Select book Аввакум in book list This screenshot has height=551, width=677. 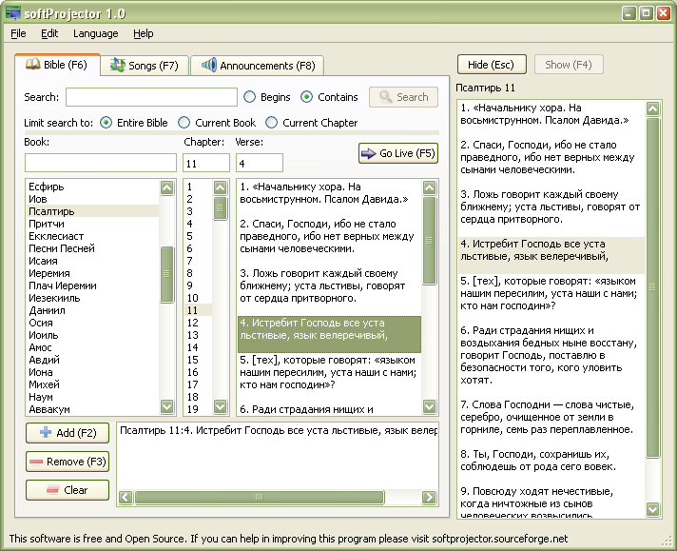pos(92,409)
